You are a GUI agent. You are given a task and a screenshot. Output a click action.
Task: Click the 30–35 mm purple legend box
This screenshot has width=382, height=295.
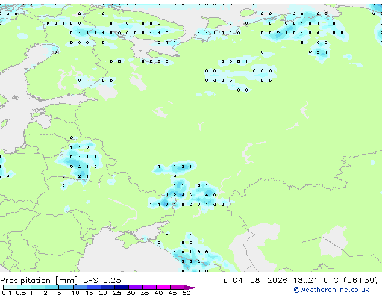coord(135,287)
